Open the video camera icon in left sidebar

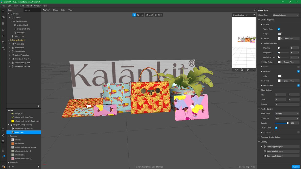3,17
